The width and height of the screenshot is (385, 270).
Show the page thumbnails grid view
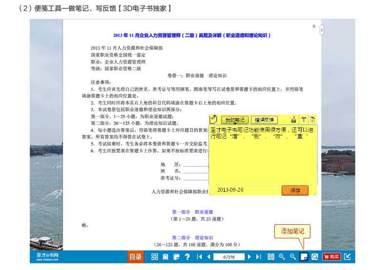coord(154,257)
